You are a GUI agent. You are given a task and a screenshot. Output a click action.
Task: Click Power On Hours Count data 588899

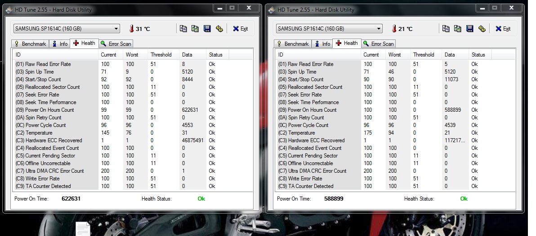click(453, 110)
